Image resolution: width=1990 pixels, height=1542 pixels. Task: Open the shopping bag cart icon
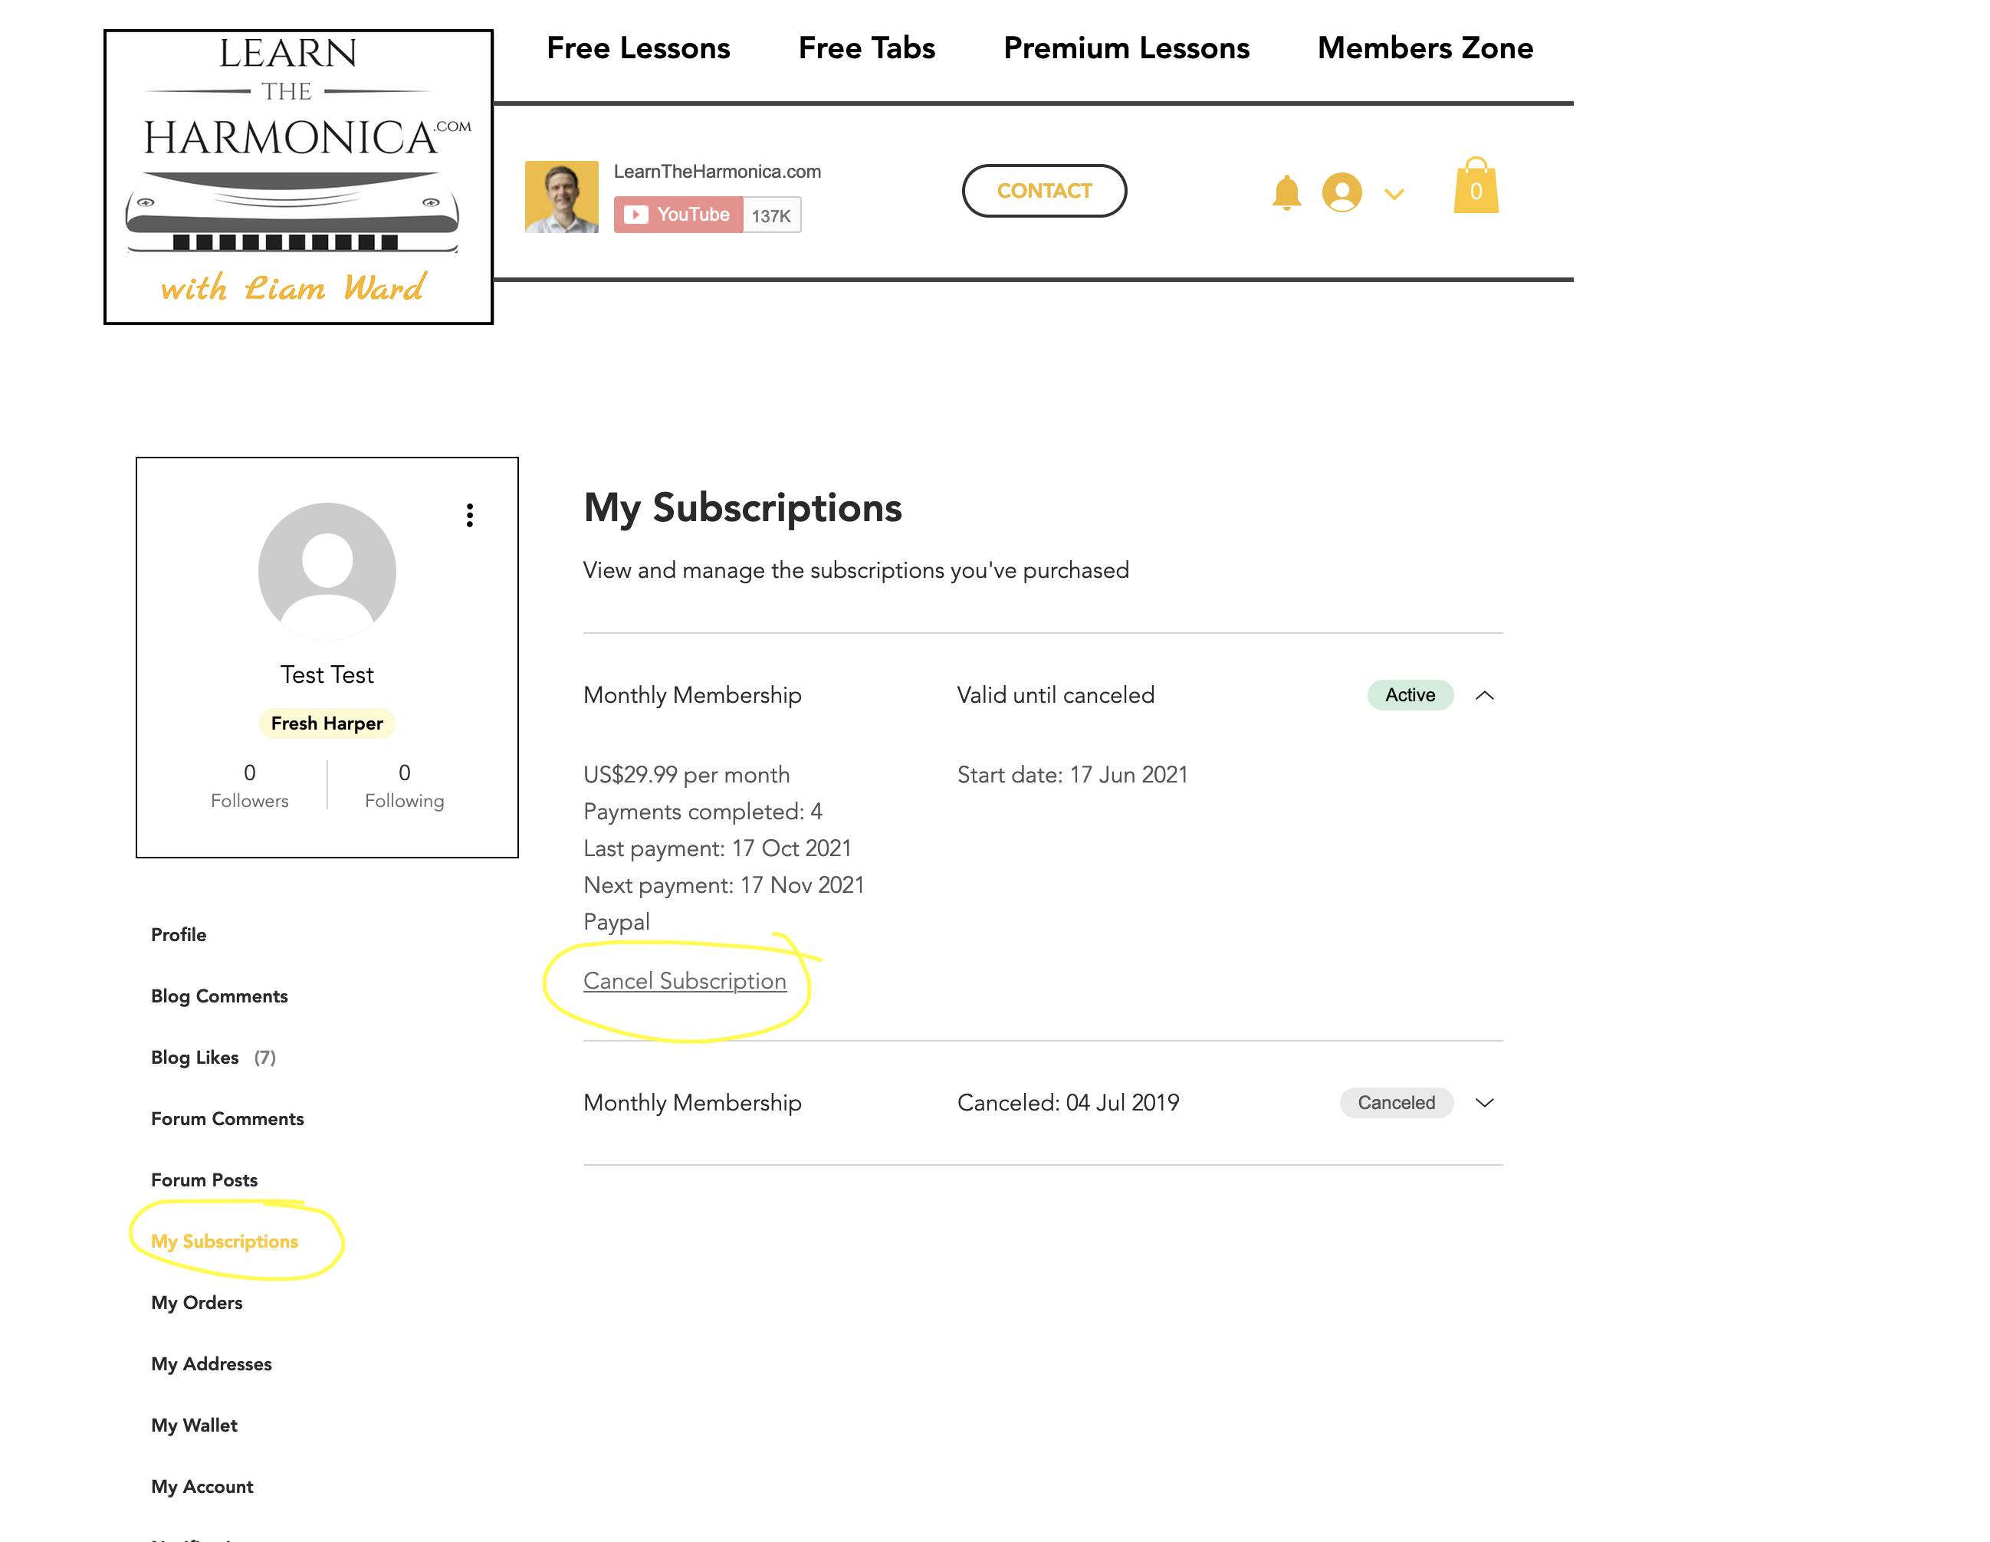(1475, 185)
